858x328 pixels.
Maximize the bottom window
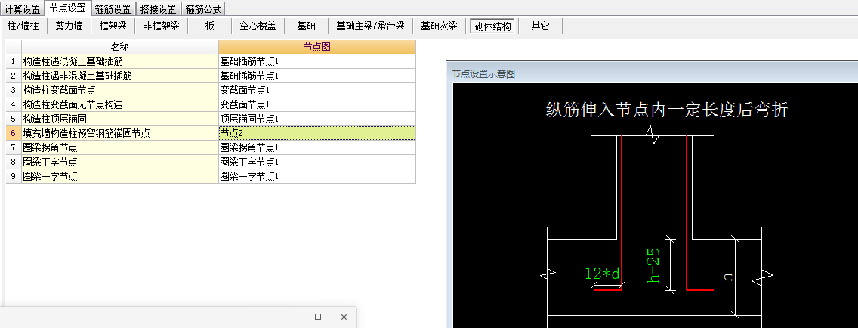(x=318, y=317)
